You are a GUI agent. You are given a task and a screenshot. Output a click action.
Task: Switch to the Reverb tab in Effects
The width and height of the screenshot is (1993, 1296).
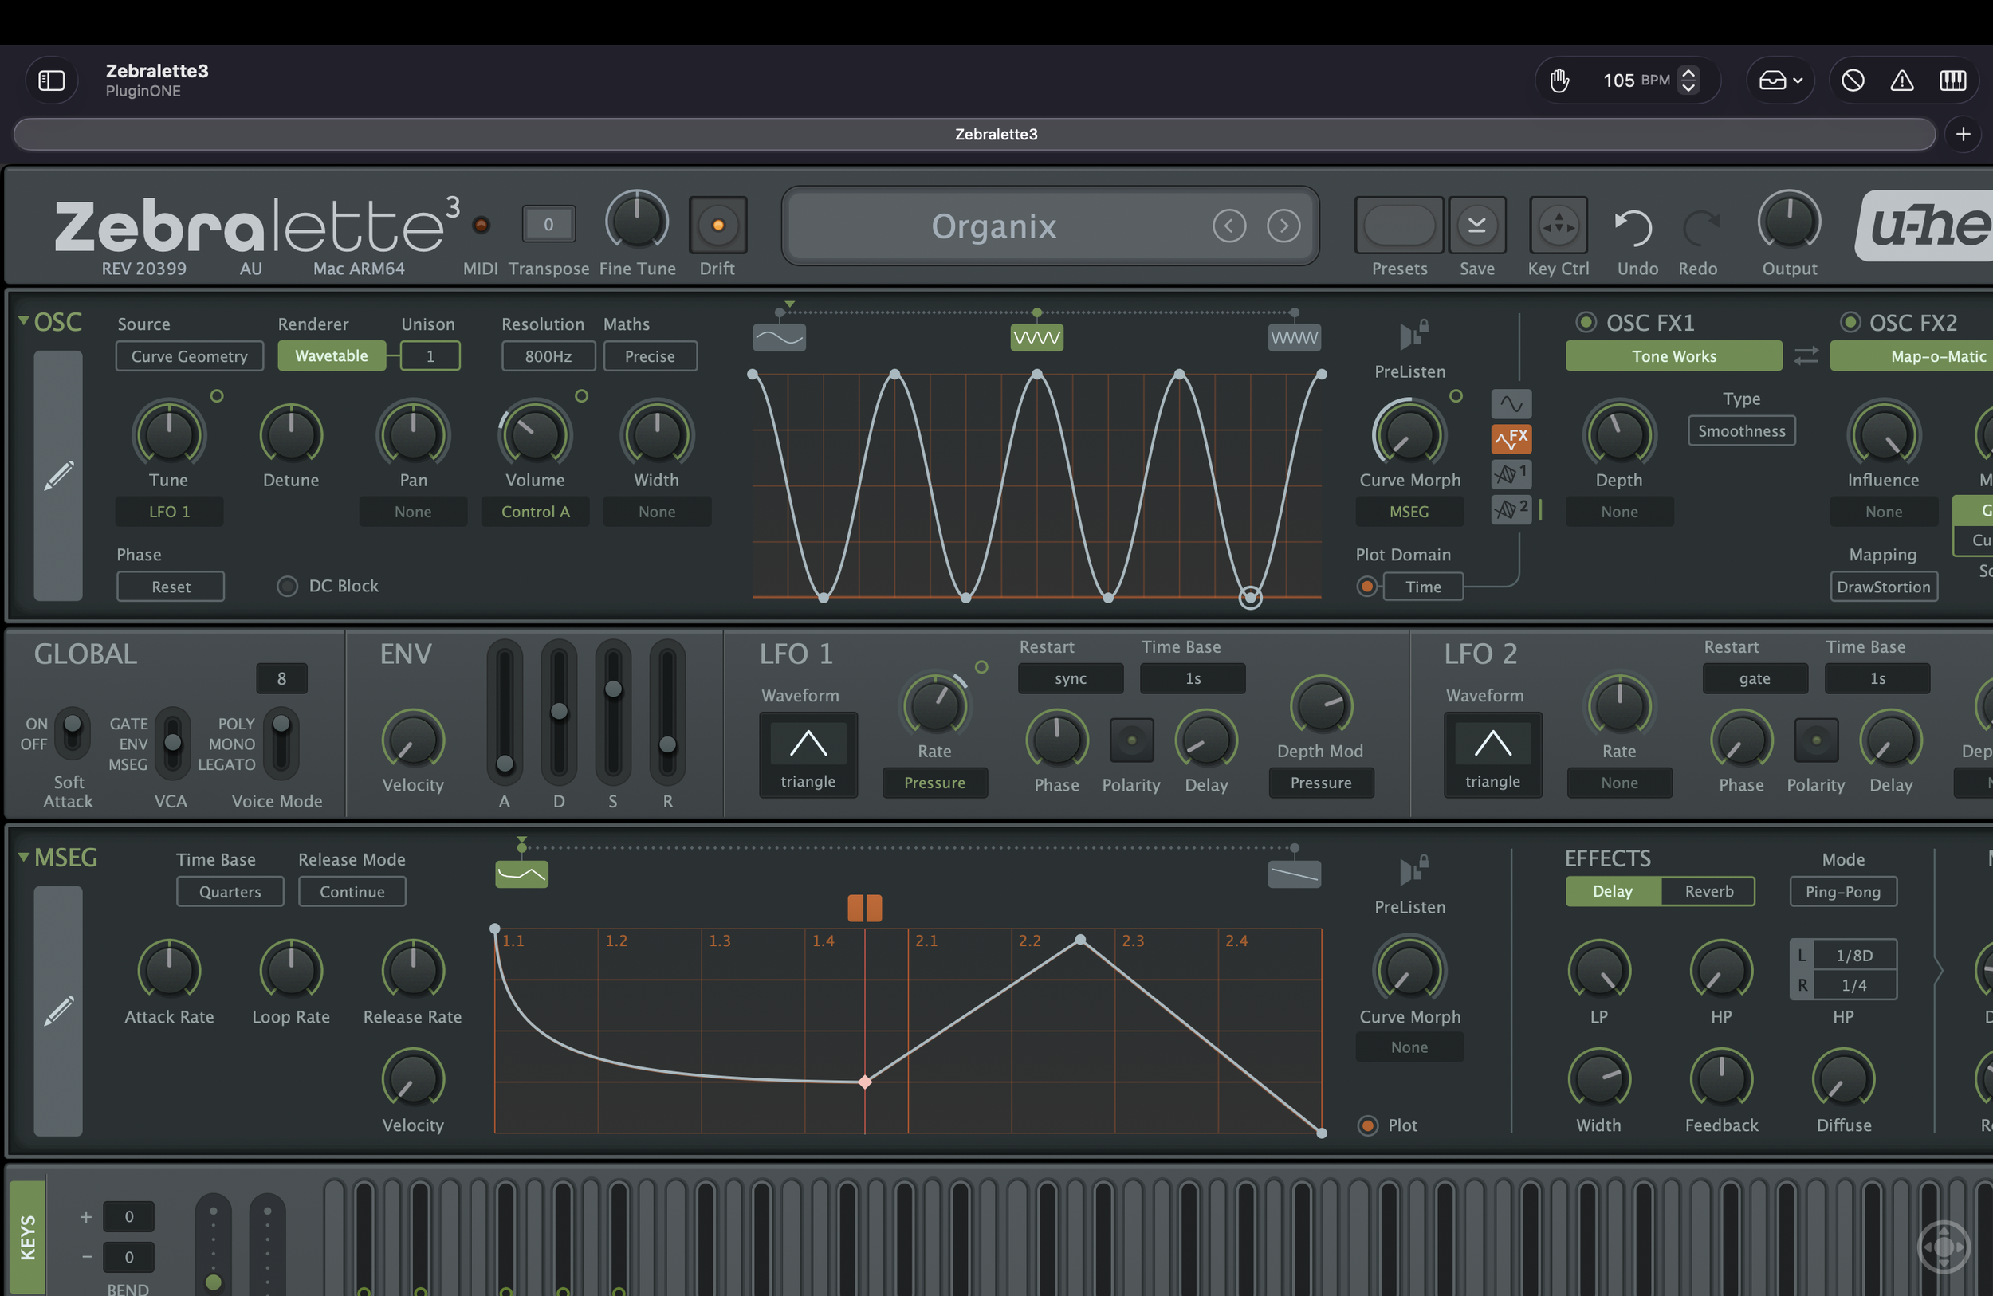click(1708, 891)
